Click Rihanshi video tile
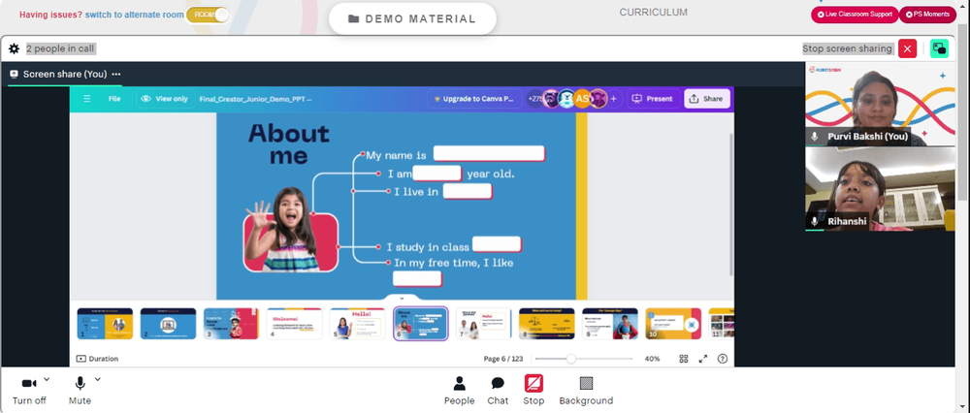Image resolution: width=970 pixels, height=413 pixels. click(x=880, y=189)
